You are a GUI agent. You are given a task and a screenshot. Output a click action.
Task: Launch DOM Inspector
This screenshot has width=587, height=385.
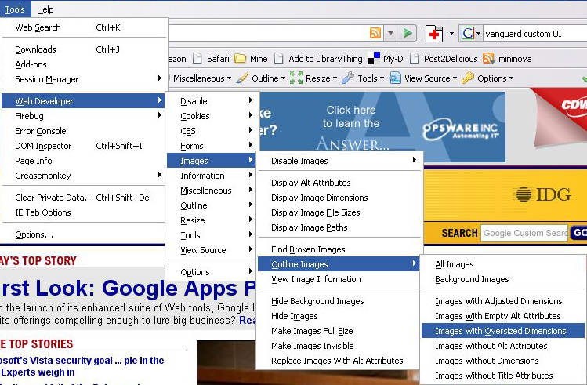84,146
